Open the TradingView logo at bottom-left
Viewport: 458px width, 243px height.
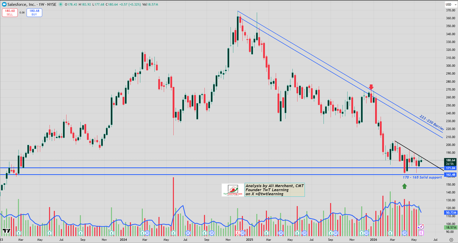[6, 230]
